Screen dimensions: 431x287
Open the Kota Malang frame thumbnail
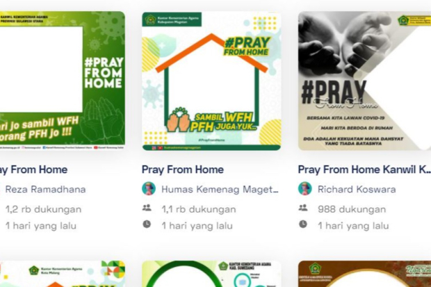tap(63, 274)
